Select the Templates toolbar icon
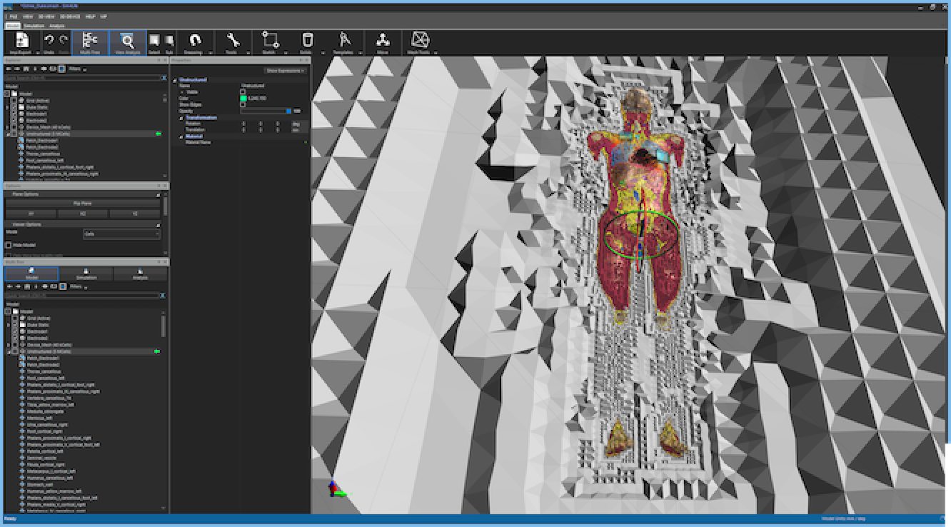This screenshot has height=527, width=951. [x=344, y=41]
